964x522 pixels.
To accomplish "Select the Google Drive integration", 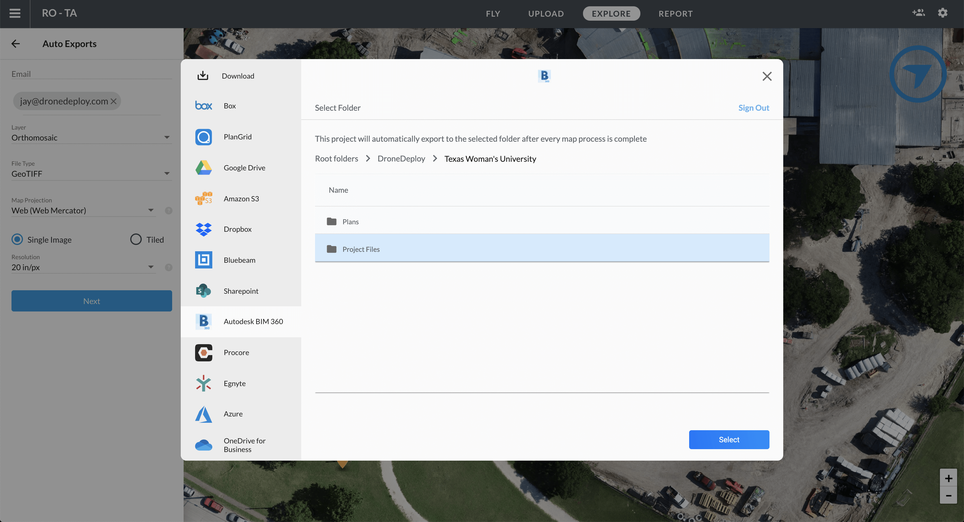I will (241, 167).
